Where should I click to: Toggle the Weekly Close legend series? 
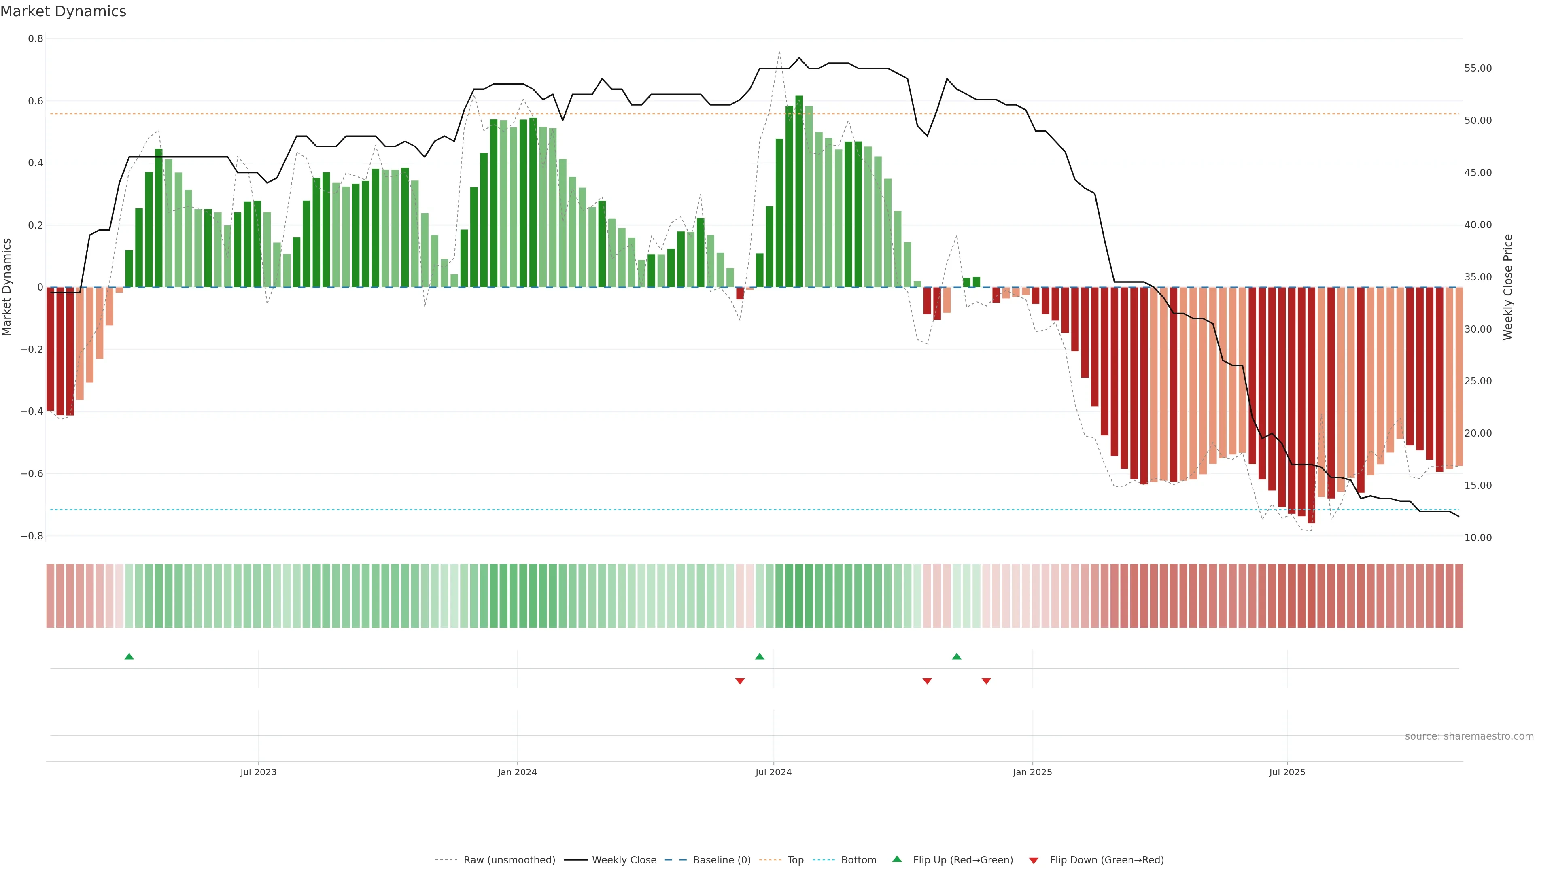624,859
